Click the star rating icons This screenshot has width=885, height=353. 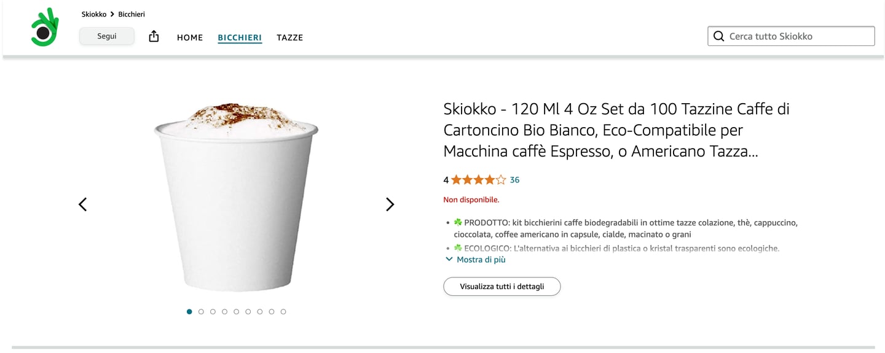(479, 180)
